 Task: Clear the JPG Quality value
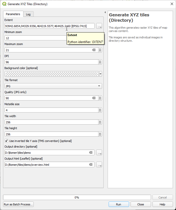(x=94, y=98)
